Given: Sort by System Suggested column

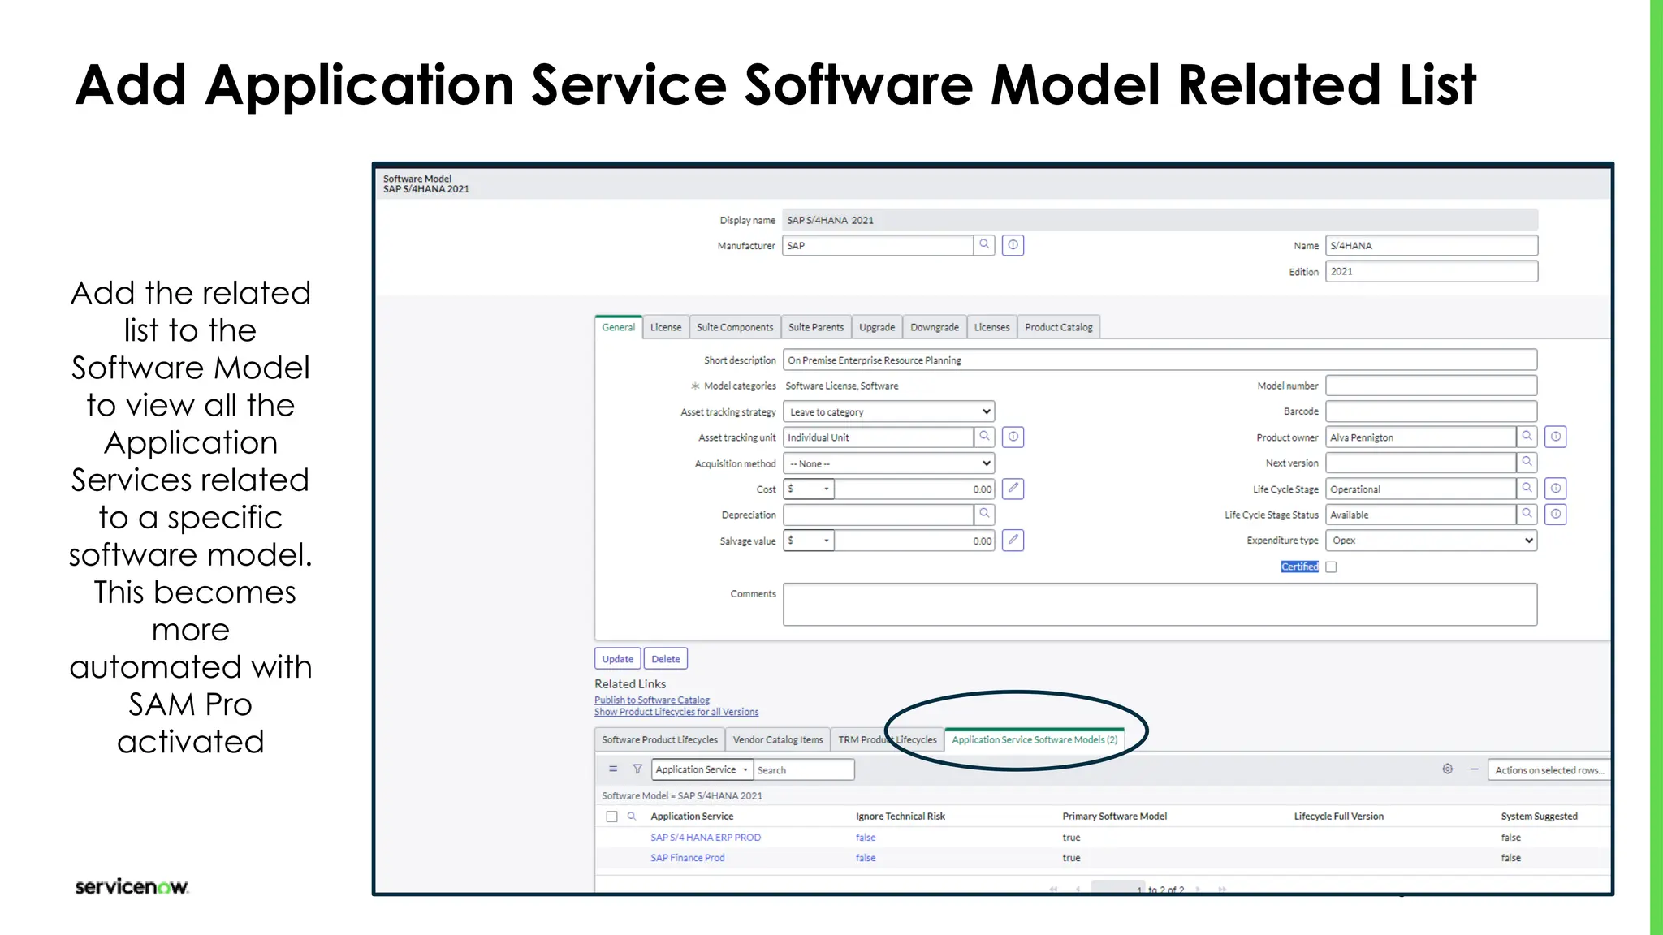Looking at the screenshot, I should click(1539, 816).
